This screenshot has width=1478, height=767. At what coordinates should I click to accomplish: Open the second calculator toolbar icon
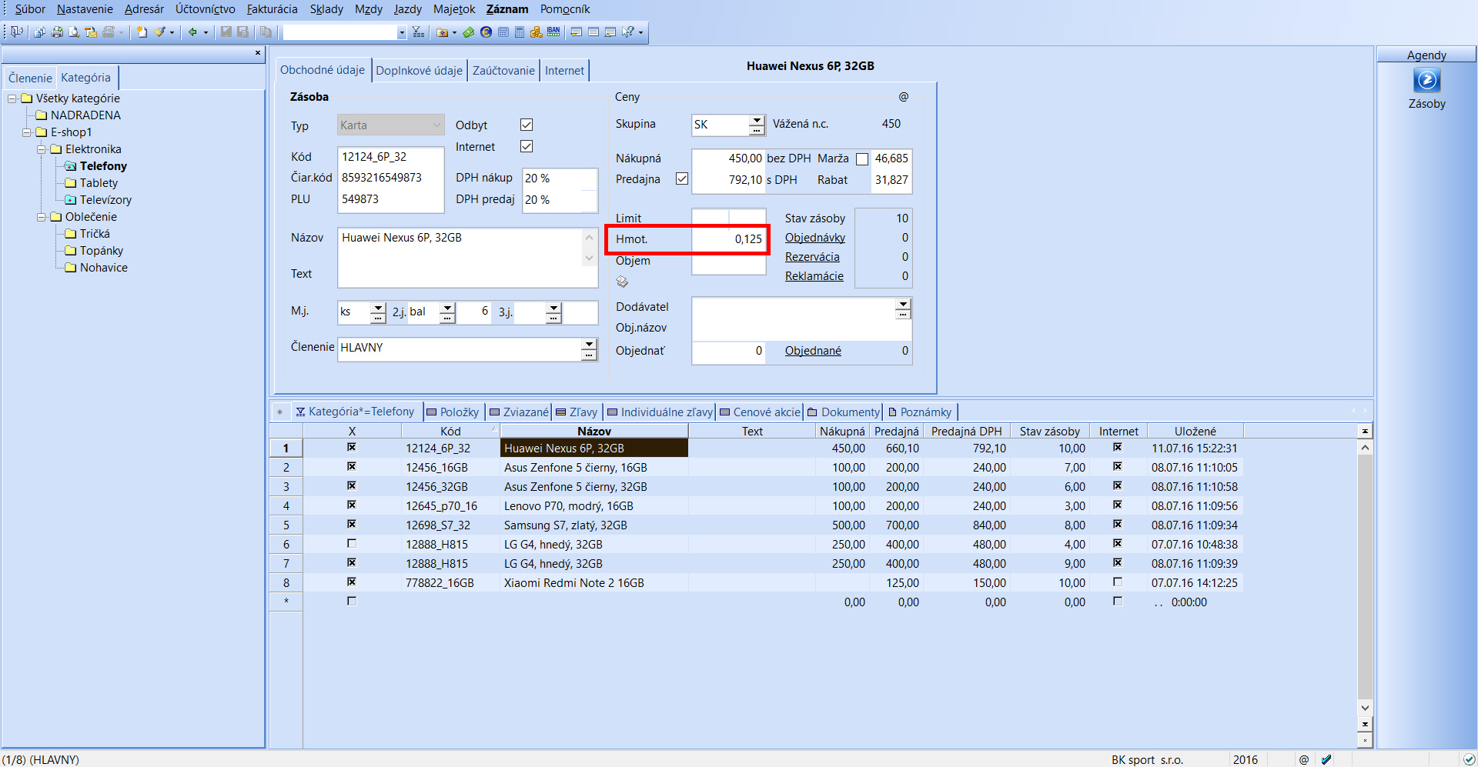click(520, 32)
